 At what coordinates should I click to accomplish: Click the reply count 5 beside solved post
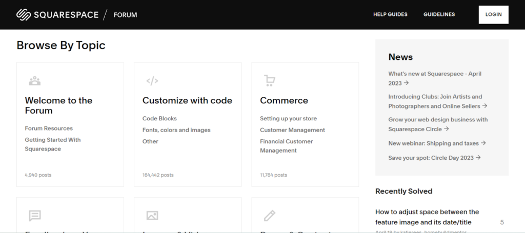(502, 222)
